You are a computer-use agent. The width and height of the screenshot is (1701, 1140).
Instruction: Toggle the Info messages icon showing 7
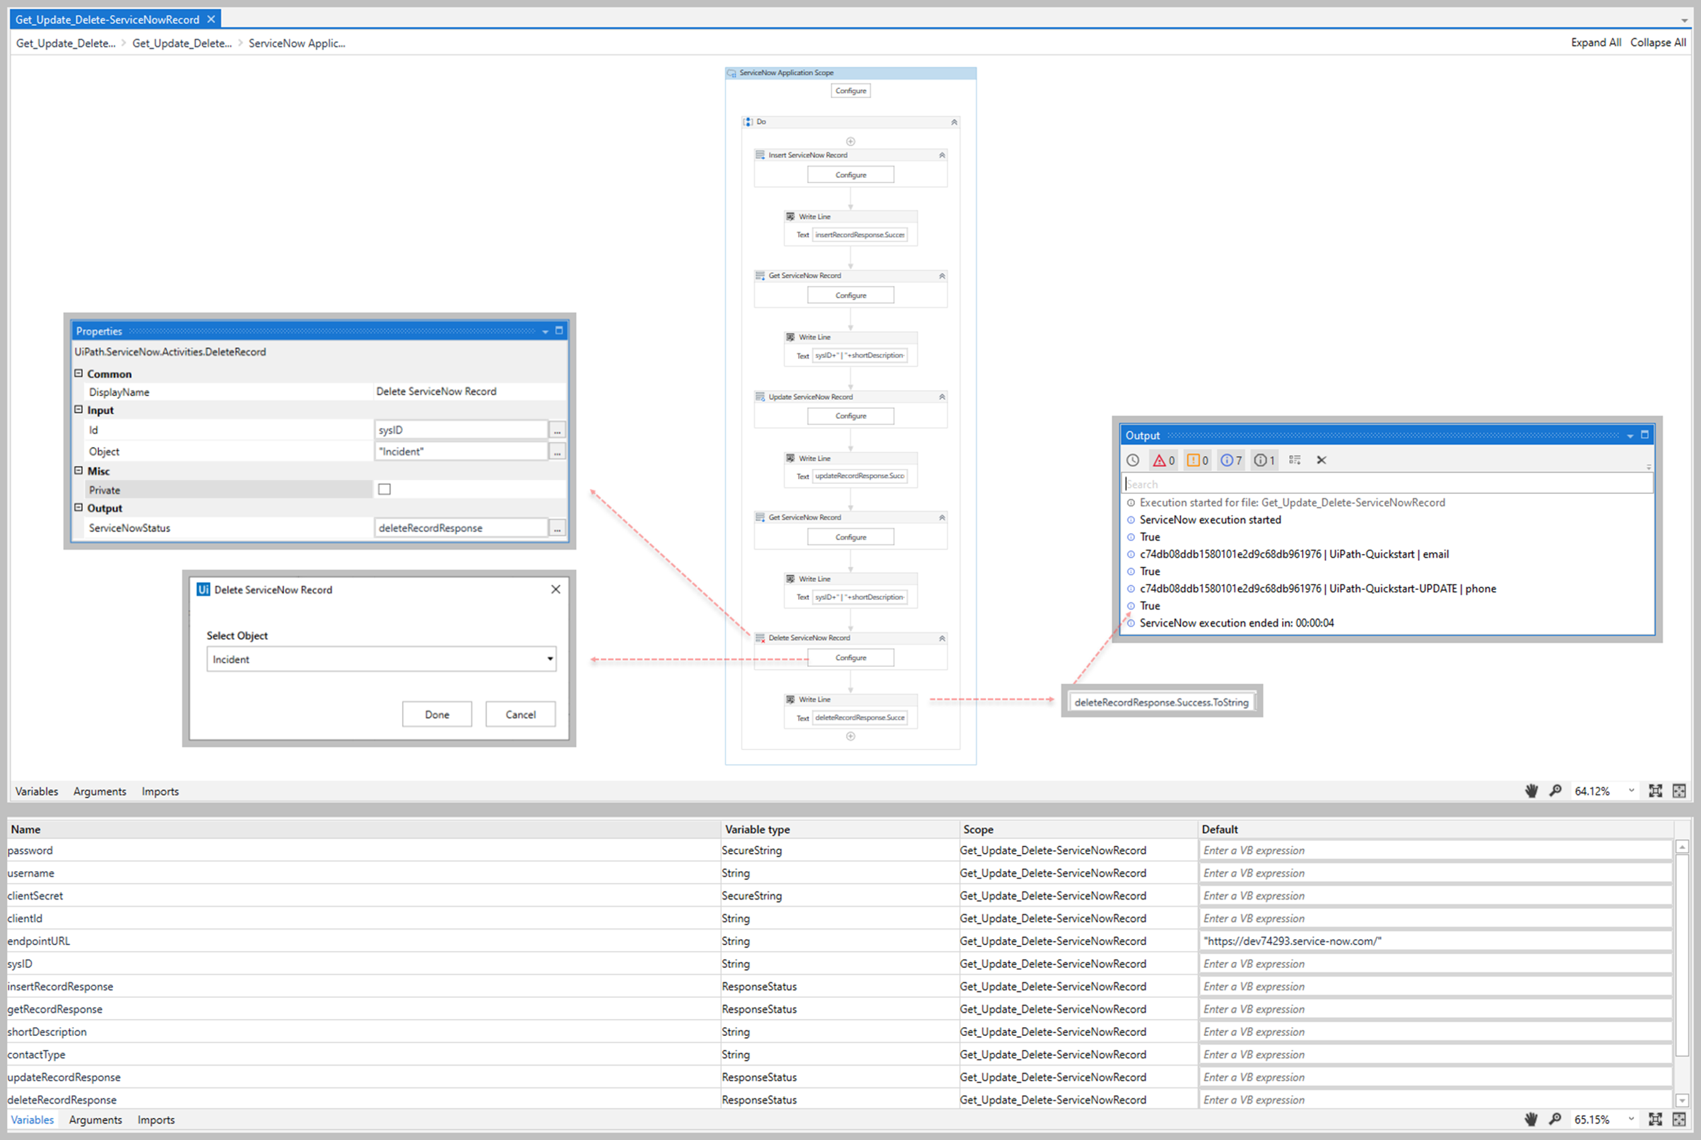(x=1230, y=459)
